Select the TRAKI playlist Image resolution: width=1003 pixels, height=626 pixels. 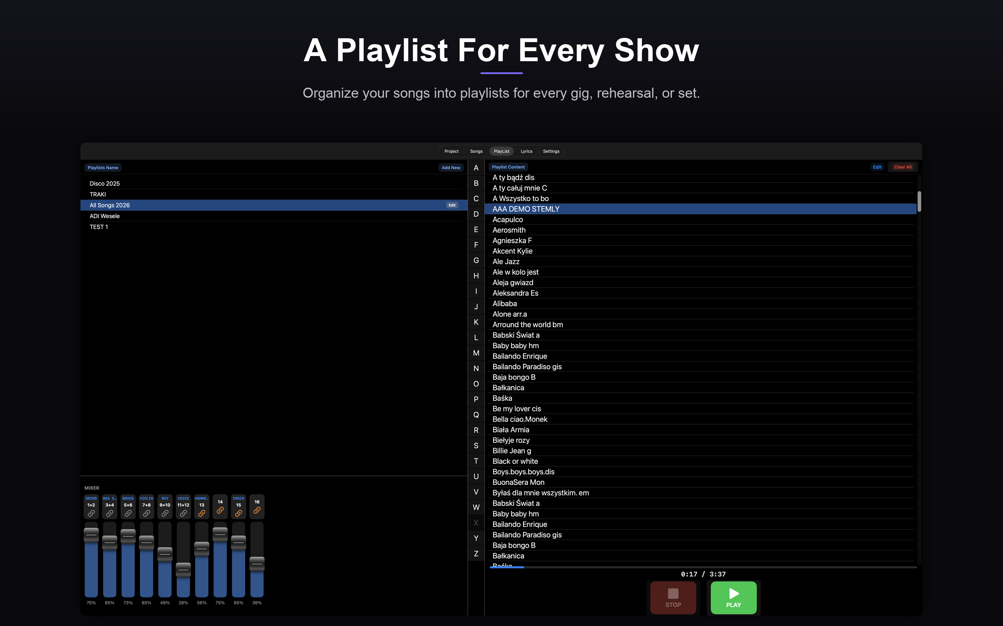[273, 194]
